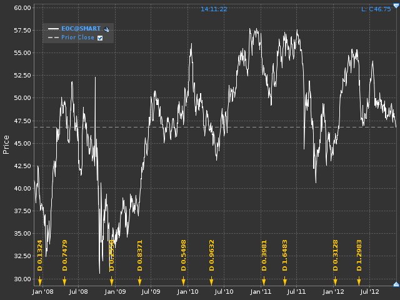
Task: Select the D 0.5498 dividend marker arrow
Action: [x=183, y=281]
